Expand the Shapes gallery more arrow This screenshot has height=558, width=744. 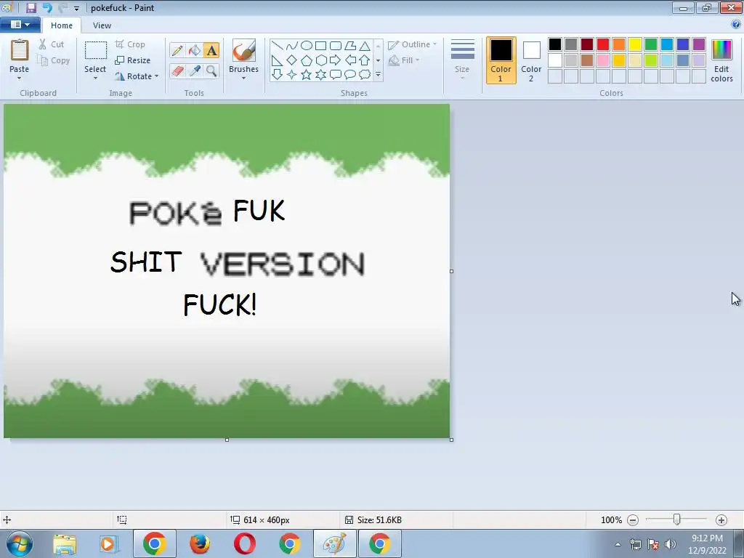(x=378, y=75)
